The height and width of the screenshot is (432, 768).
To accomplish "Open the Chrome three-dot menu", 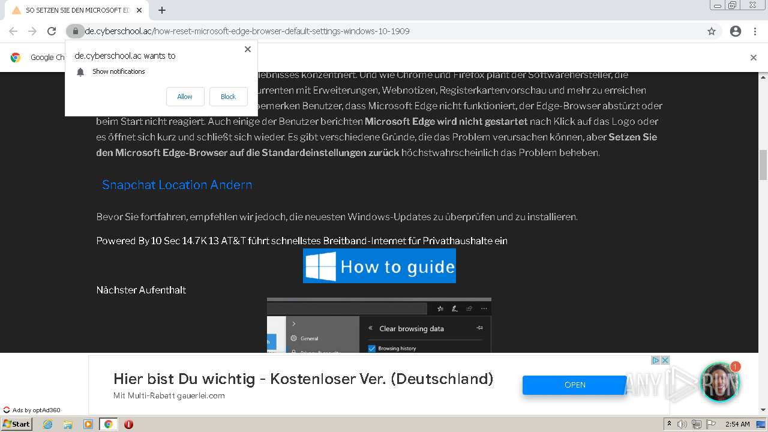I will coord(755,31).
